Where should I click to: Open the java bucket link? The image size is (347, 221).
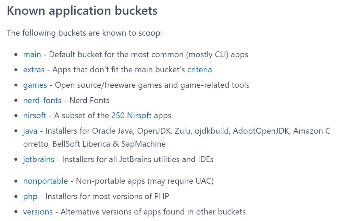pyautogui.click(x=30, y=131)
